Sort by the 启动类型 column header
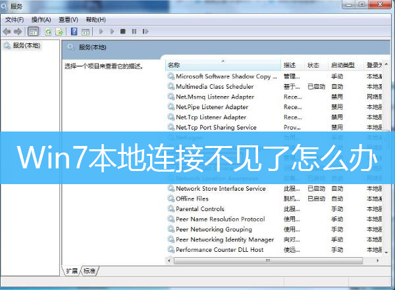Screen dimensions: 395x290 345,65
